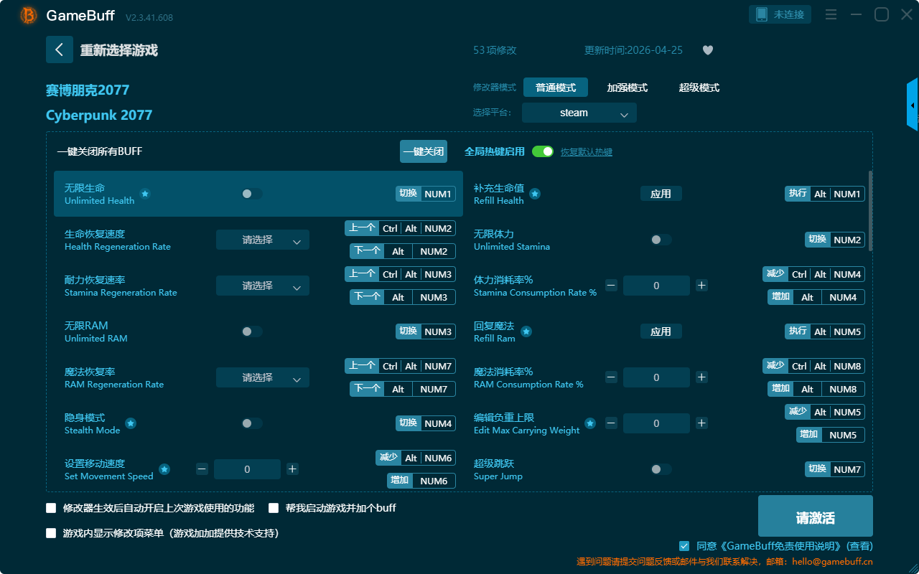Click star icon beside Edit Max Carrying Weight
Viewport: 919px width, 574px height.
590,423
